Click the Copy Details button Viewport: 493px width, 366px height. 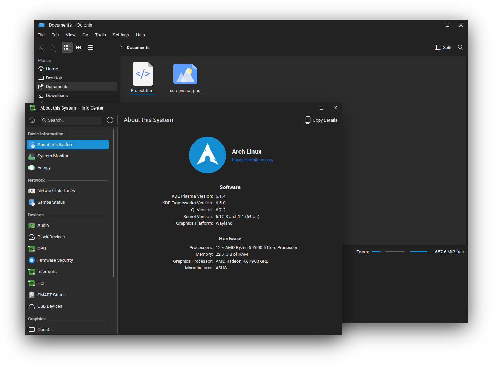pos(321,120)
